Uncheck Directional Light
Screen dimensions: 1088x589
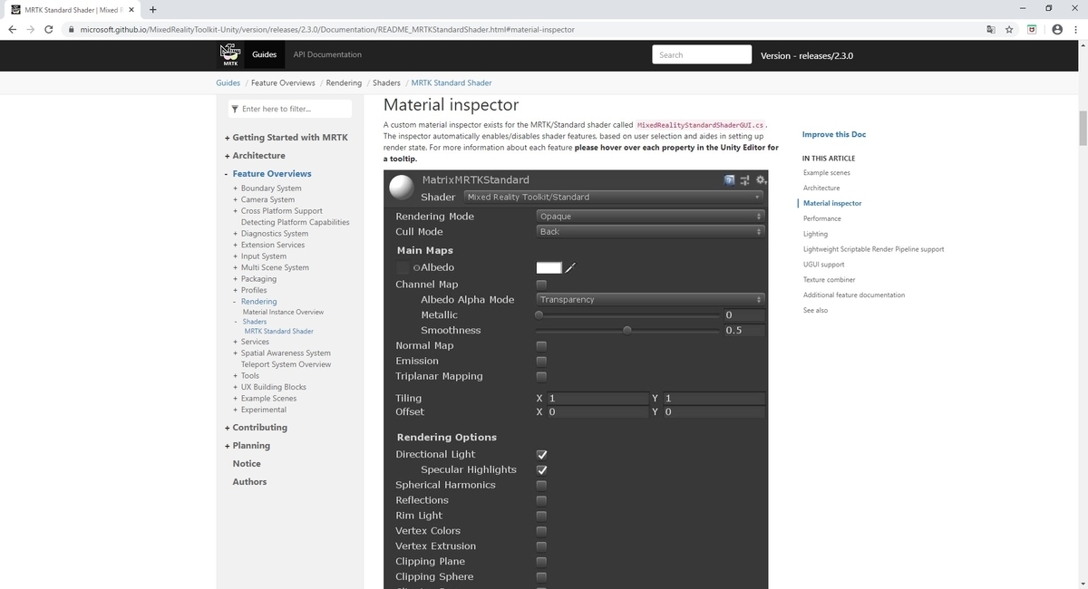(541, 455)
